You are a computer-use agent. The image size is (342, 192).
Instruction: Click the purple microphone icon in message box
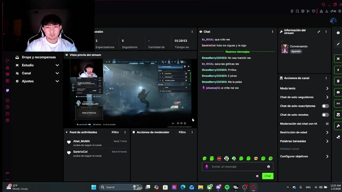(207, 167)
